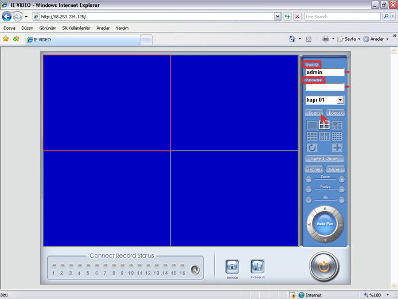
Task: Click the Replays button
Action: pyautogui.click(x=314, y=169)
